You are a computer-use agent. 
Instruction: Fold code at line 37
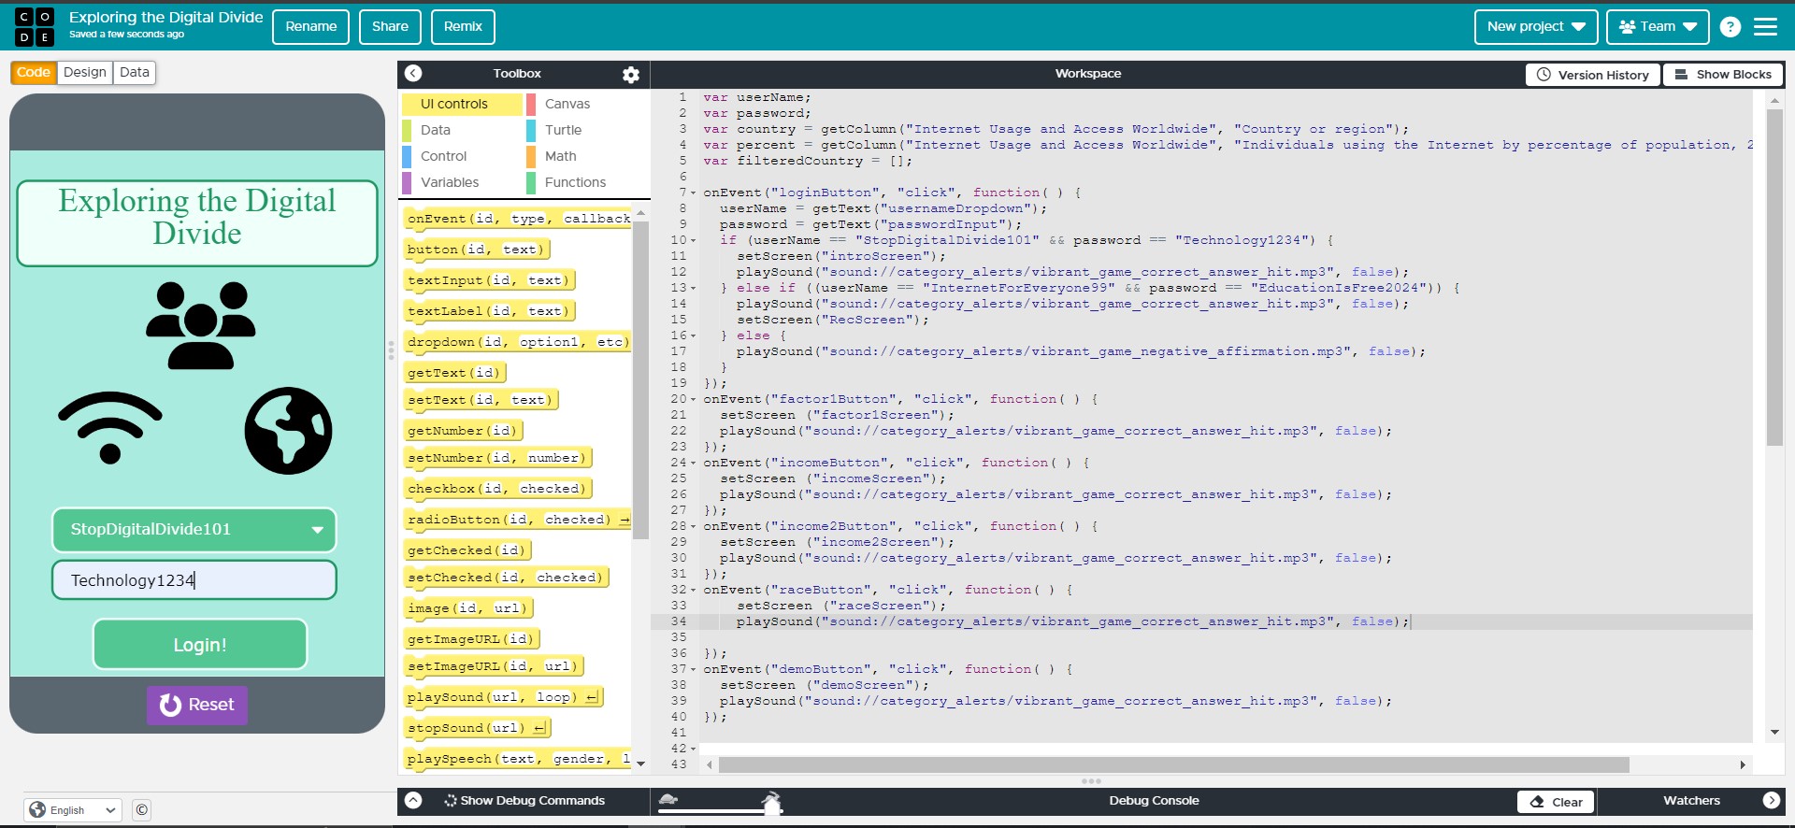[694, 669]
